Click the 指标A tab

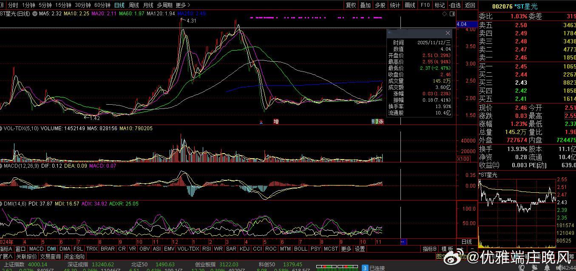click(6, 249)
